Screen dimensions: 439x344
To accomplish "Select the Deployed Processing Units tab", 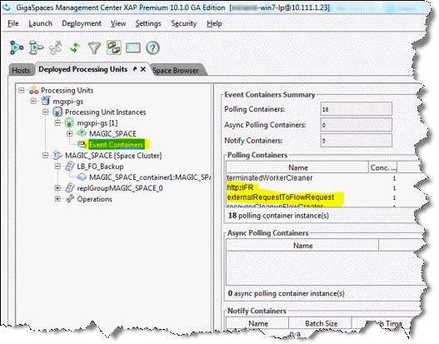I will click(82, 69).
